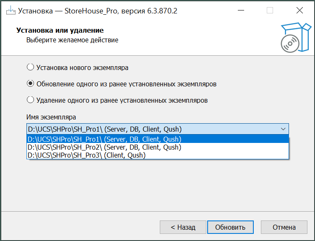Image resolution: width=315 pixels, height=241 pixels.
Task: Close the StoreHouse_Pro installer window
Action: click(299, 11)
